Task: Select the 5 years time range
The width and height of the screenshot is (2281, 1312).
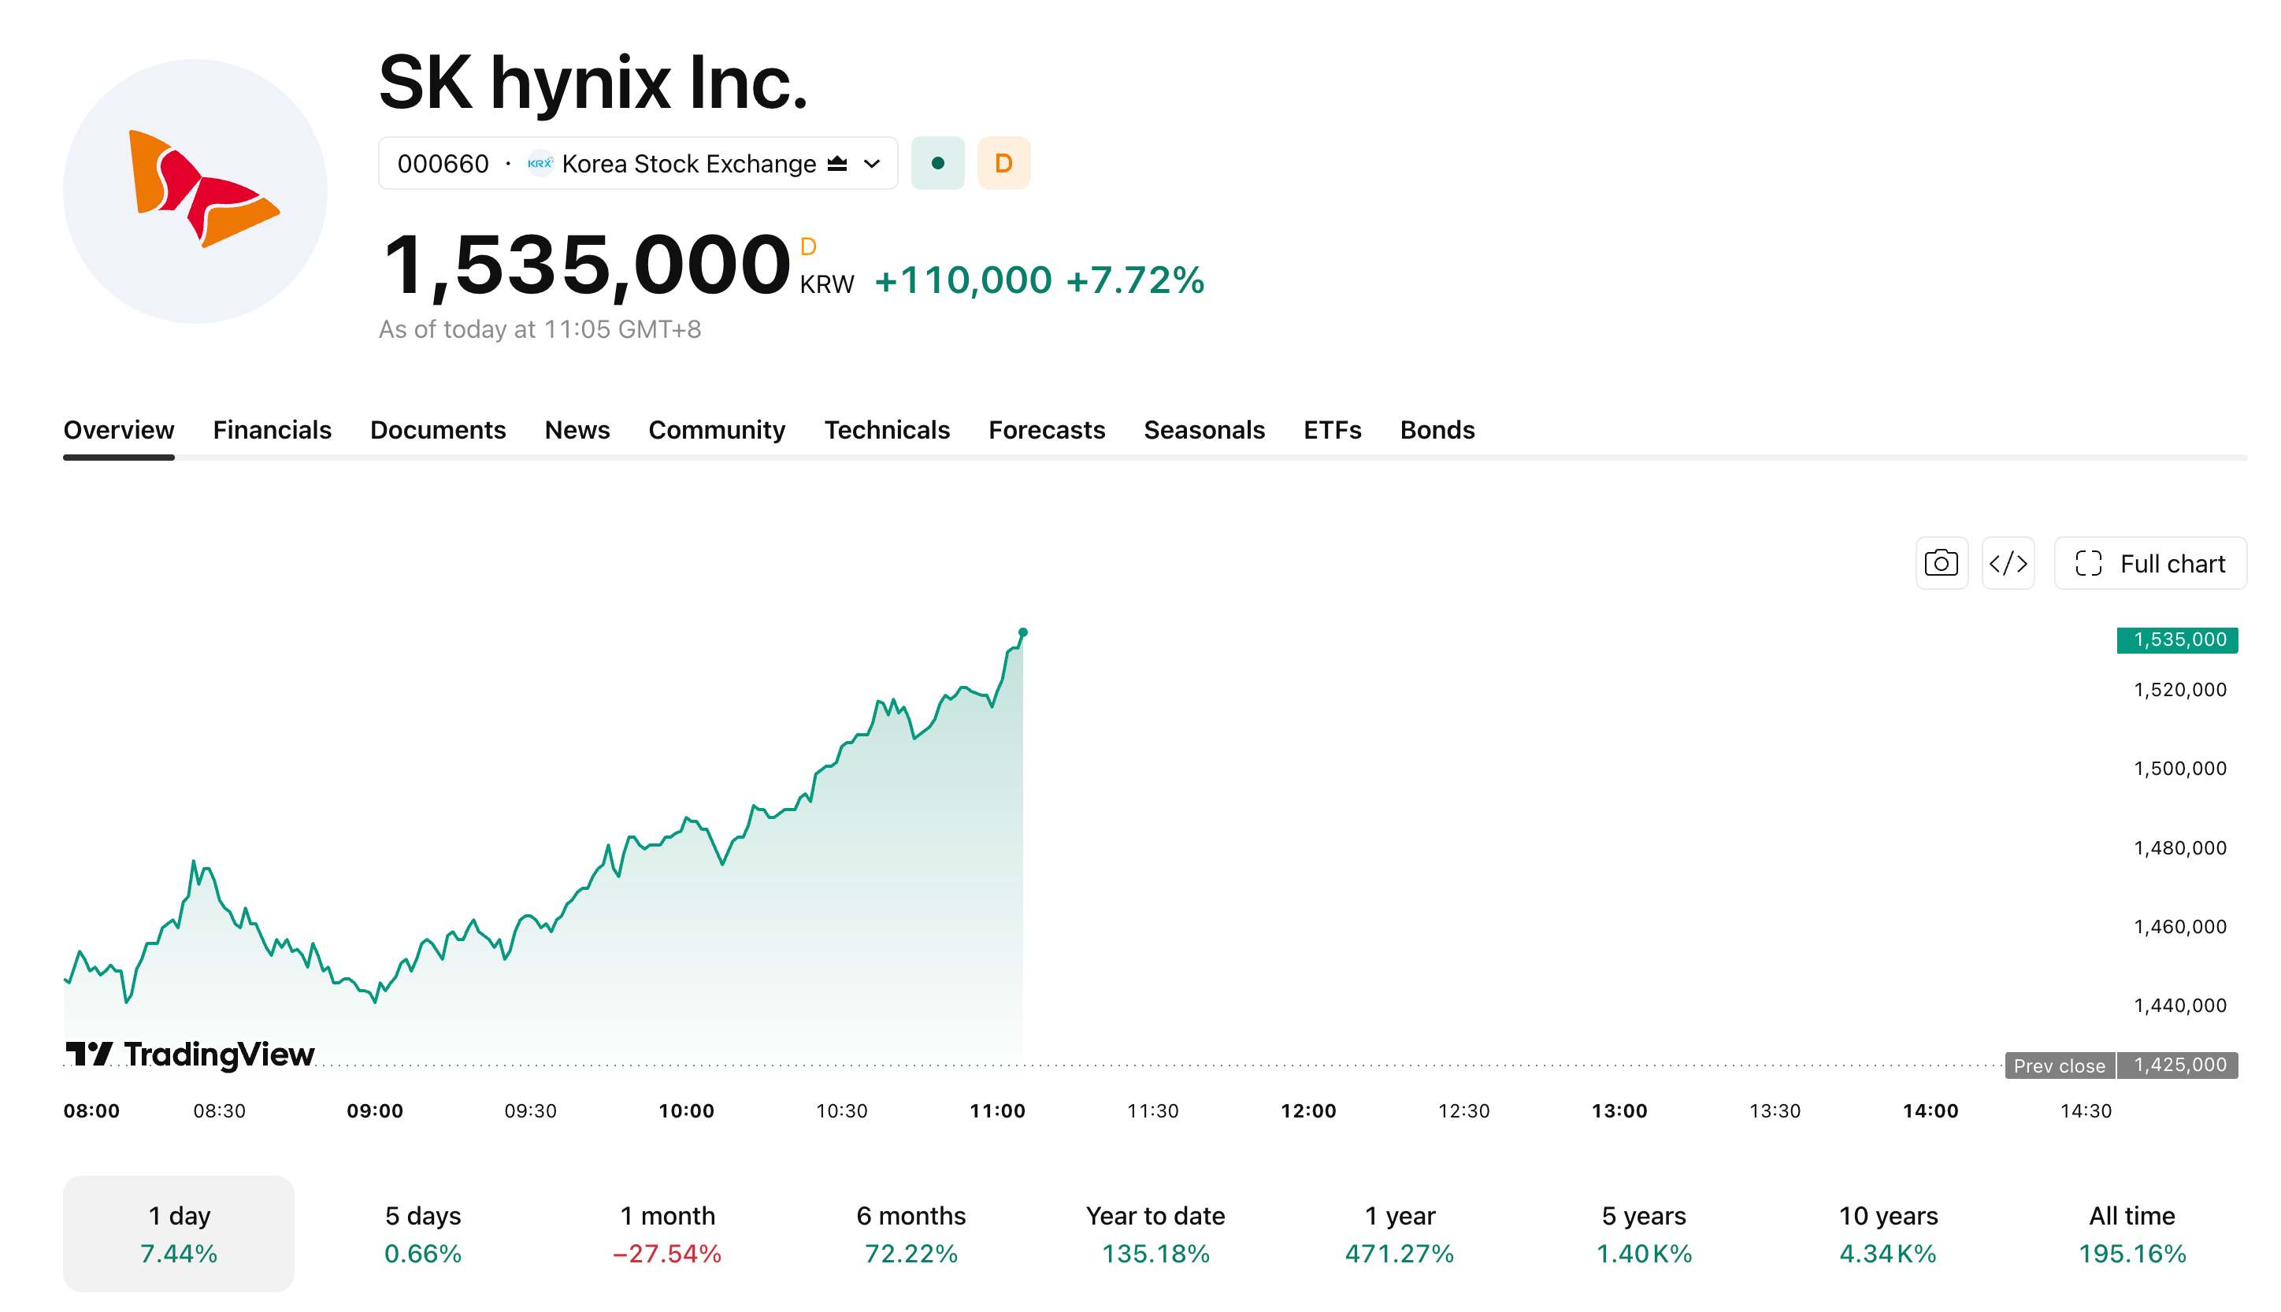Action: pos(1643,1232)
